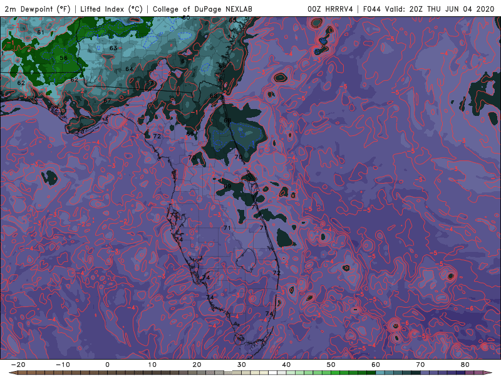The height and width of the screenshot is (376, 501).
Task: Click the Lake Okeechobee outline on map
Action: (x=245, y=260)
